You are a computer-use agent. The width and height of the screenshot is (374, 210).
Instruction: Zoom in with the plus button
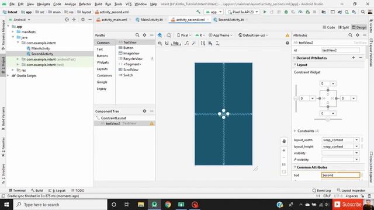[284, 150]
